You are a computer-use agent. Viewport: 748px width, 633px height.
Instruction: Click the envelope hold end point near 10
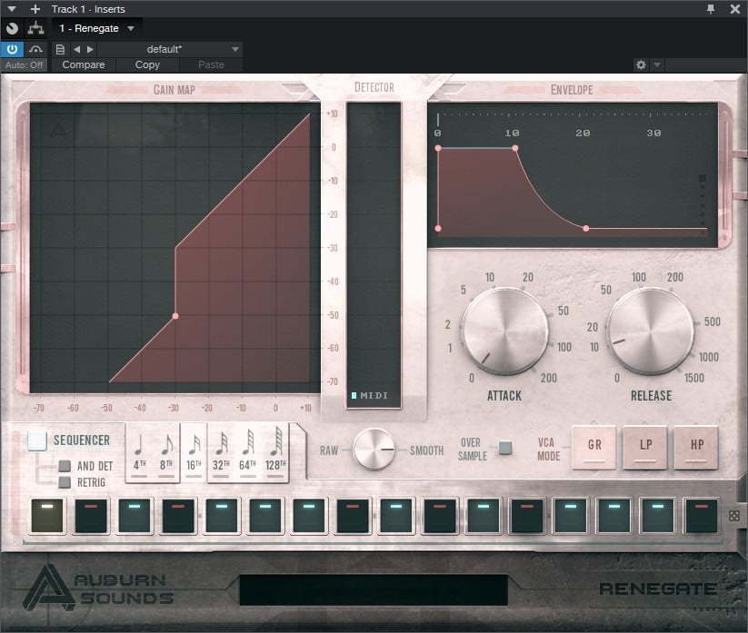(515, 148)
